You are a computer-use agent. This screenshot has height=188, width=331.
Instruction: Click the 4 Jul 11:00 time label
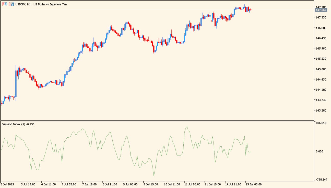49,184
